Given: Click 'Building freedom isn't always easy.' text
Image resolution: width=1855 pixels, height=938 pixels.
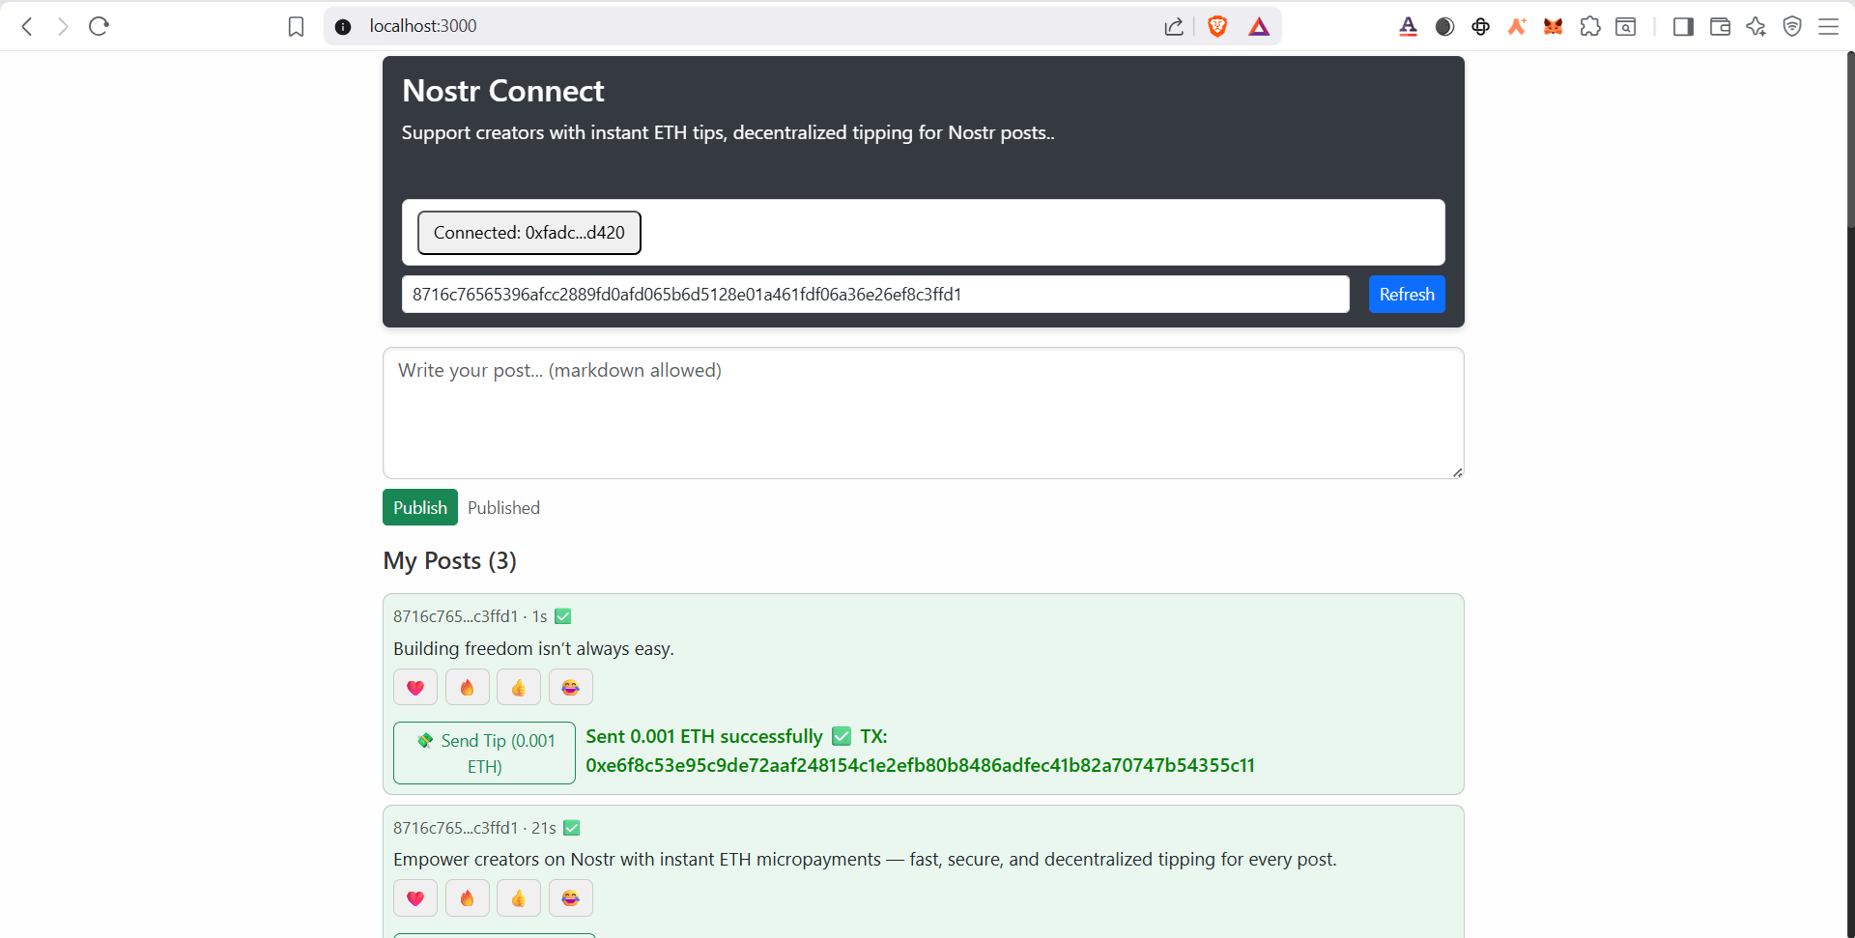Looking at the screenshot, I should [x=533, y=648].
